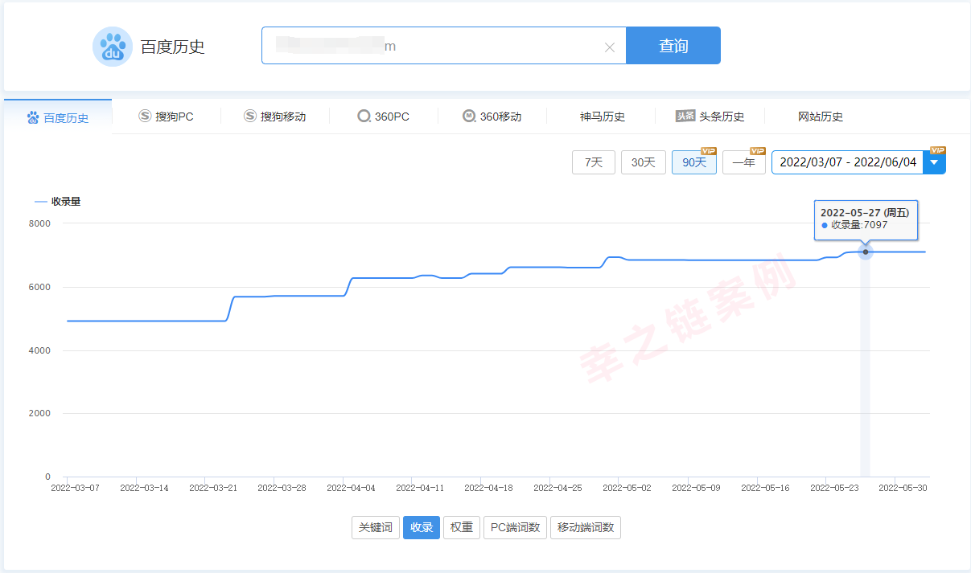
Task: Focus the domain search input field
Action: (443, 46)
